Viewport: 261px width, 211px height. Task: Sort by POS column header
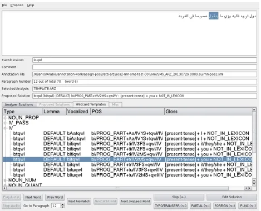coord(127,112)
